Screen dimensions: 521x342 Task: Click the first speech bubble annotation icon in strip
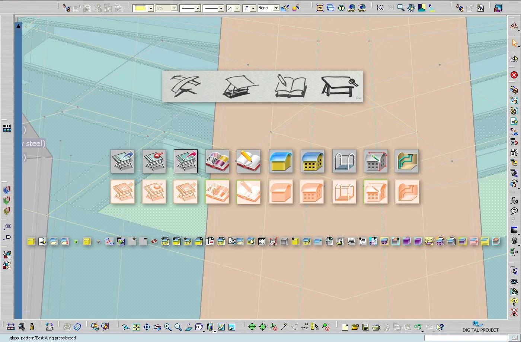pyautogui.click(x=351, y=242)
